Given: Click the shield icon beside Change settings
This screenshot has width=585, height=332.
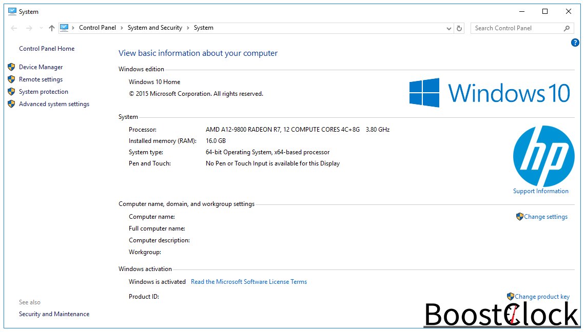Looking at the screenshot, I should click(519, 217).
